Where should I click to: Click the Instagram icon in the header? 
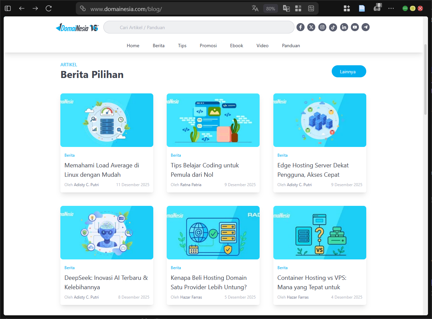click(322, 27)
